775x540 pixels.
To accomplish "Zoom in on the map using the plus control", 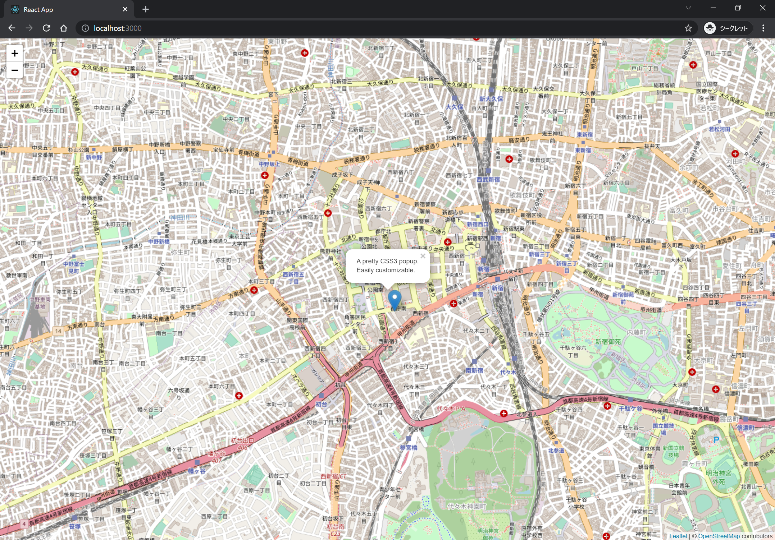I will tap(14, 53).
